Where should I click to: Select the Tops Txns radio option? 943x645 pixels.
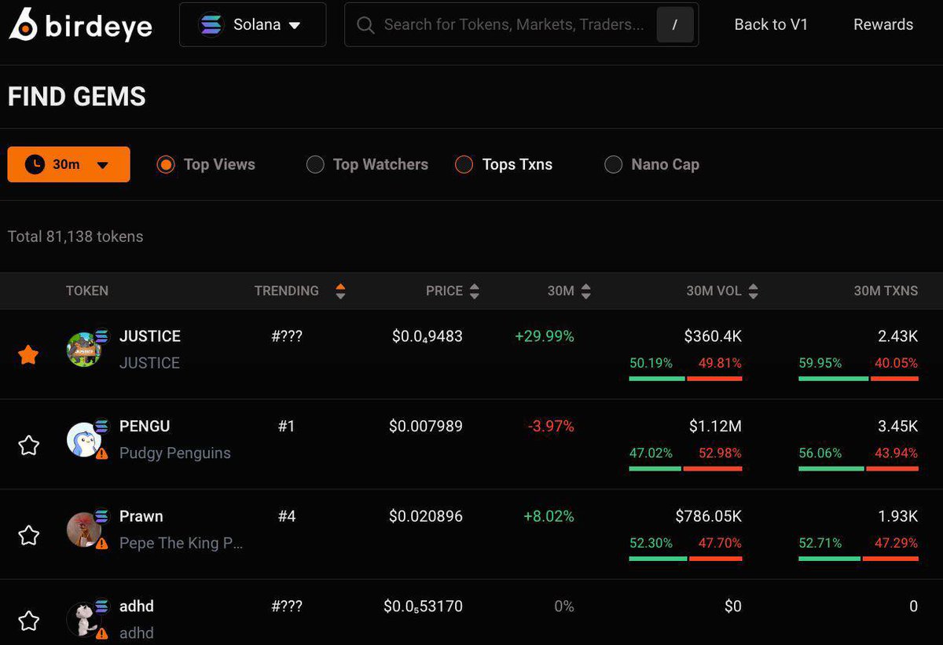pyautogui.click(x=504, y=164)
